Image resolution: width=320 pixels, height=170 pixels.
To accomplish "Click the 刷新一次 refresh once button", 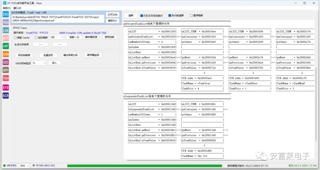I will click(x=74, y=37).
